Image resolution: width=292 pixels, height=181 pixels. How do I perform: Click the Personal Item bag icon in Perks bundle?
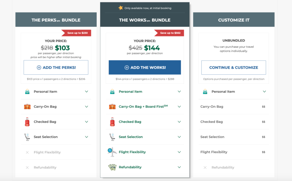click(27, 91)
